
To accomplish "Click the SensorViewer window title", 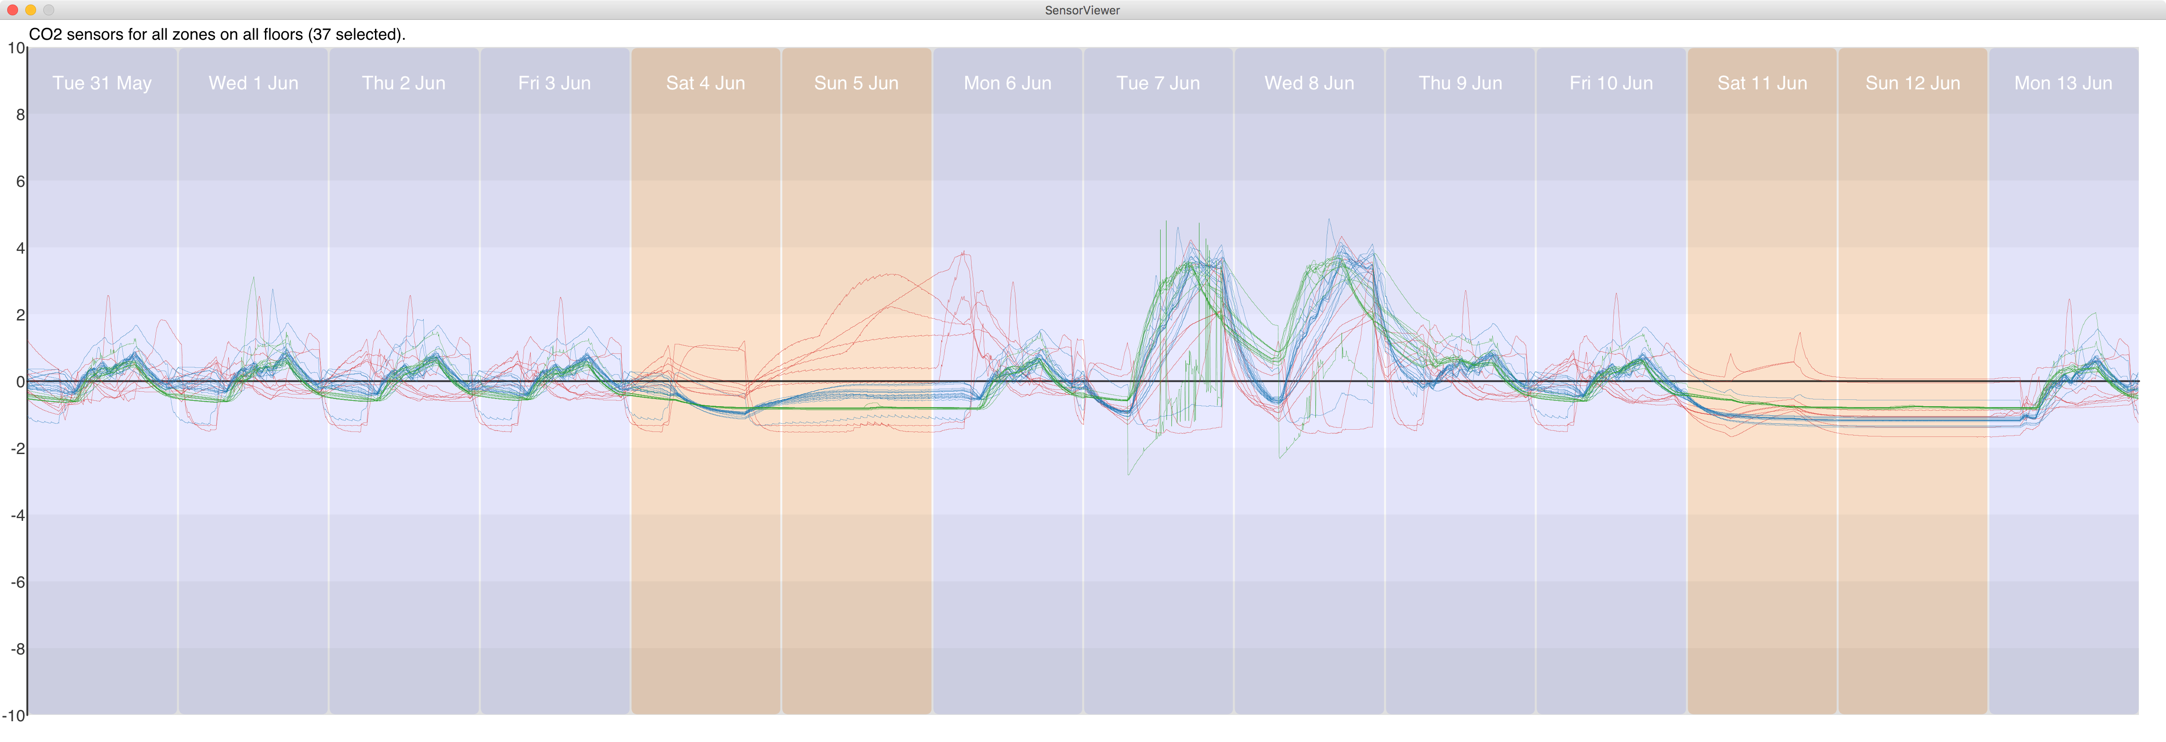I will coord(1082,10).
